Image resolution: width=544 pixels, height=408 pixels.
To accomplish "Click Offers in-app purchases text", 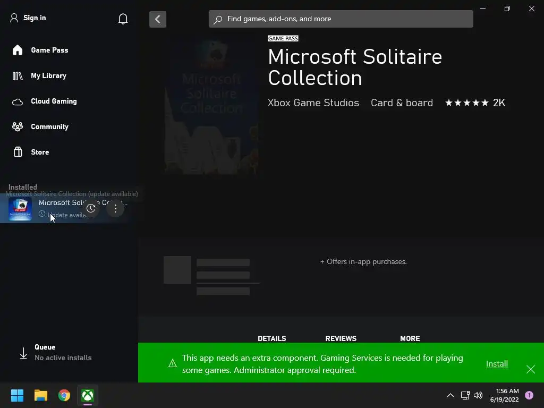I will coord(363,261).
